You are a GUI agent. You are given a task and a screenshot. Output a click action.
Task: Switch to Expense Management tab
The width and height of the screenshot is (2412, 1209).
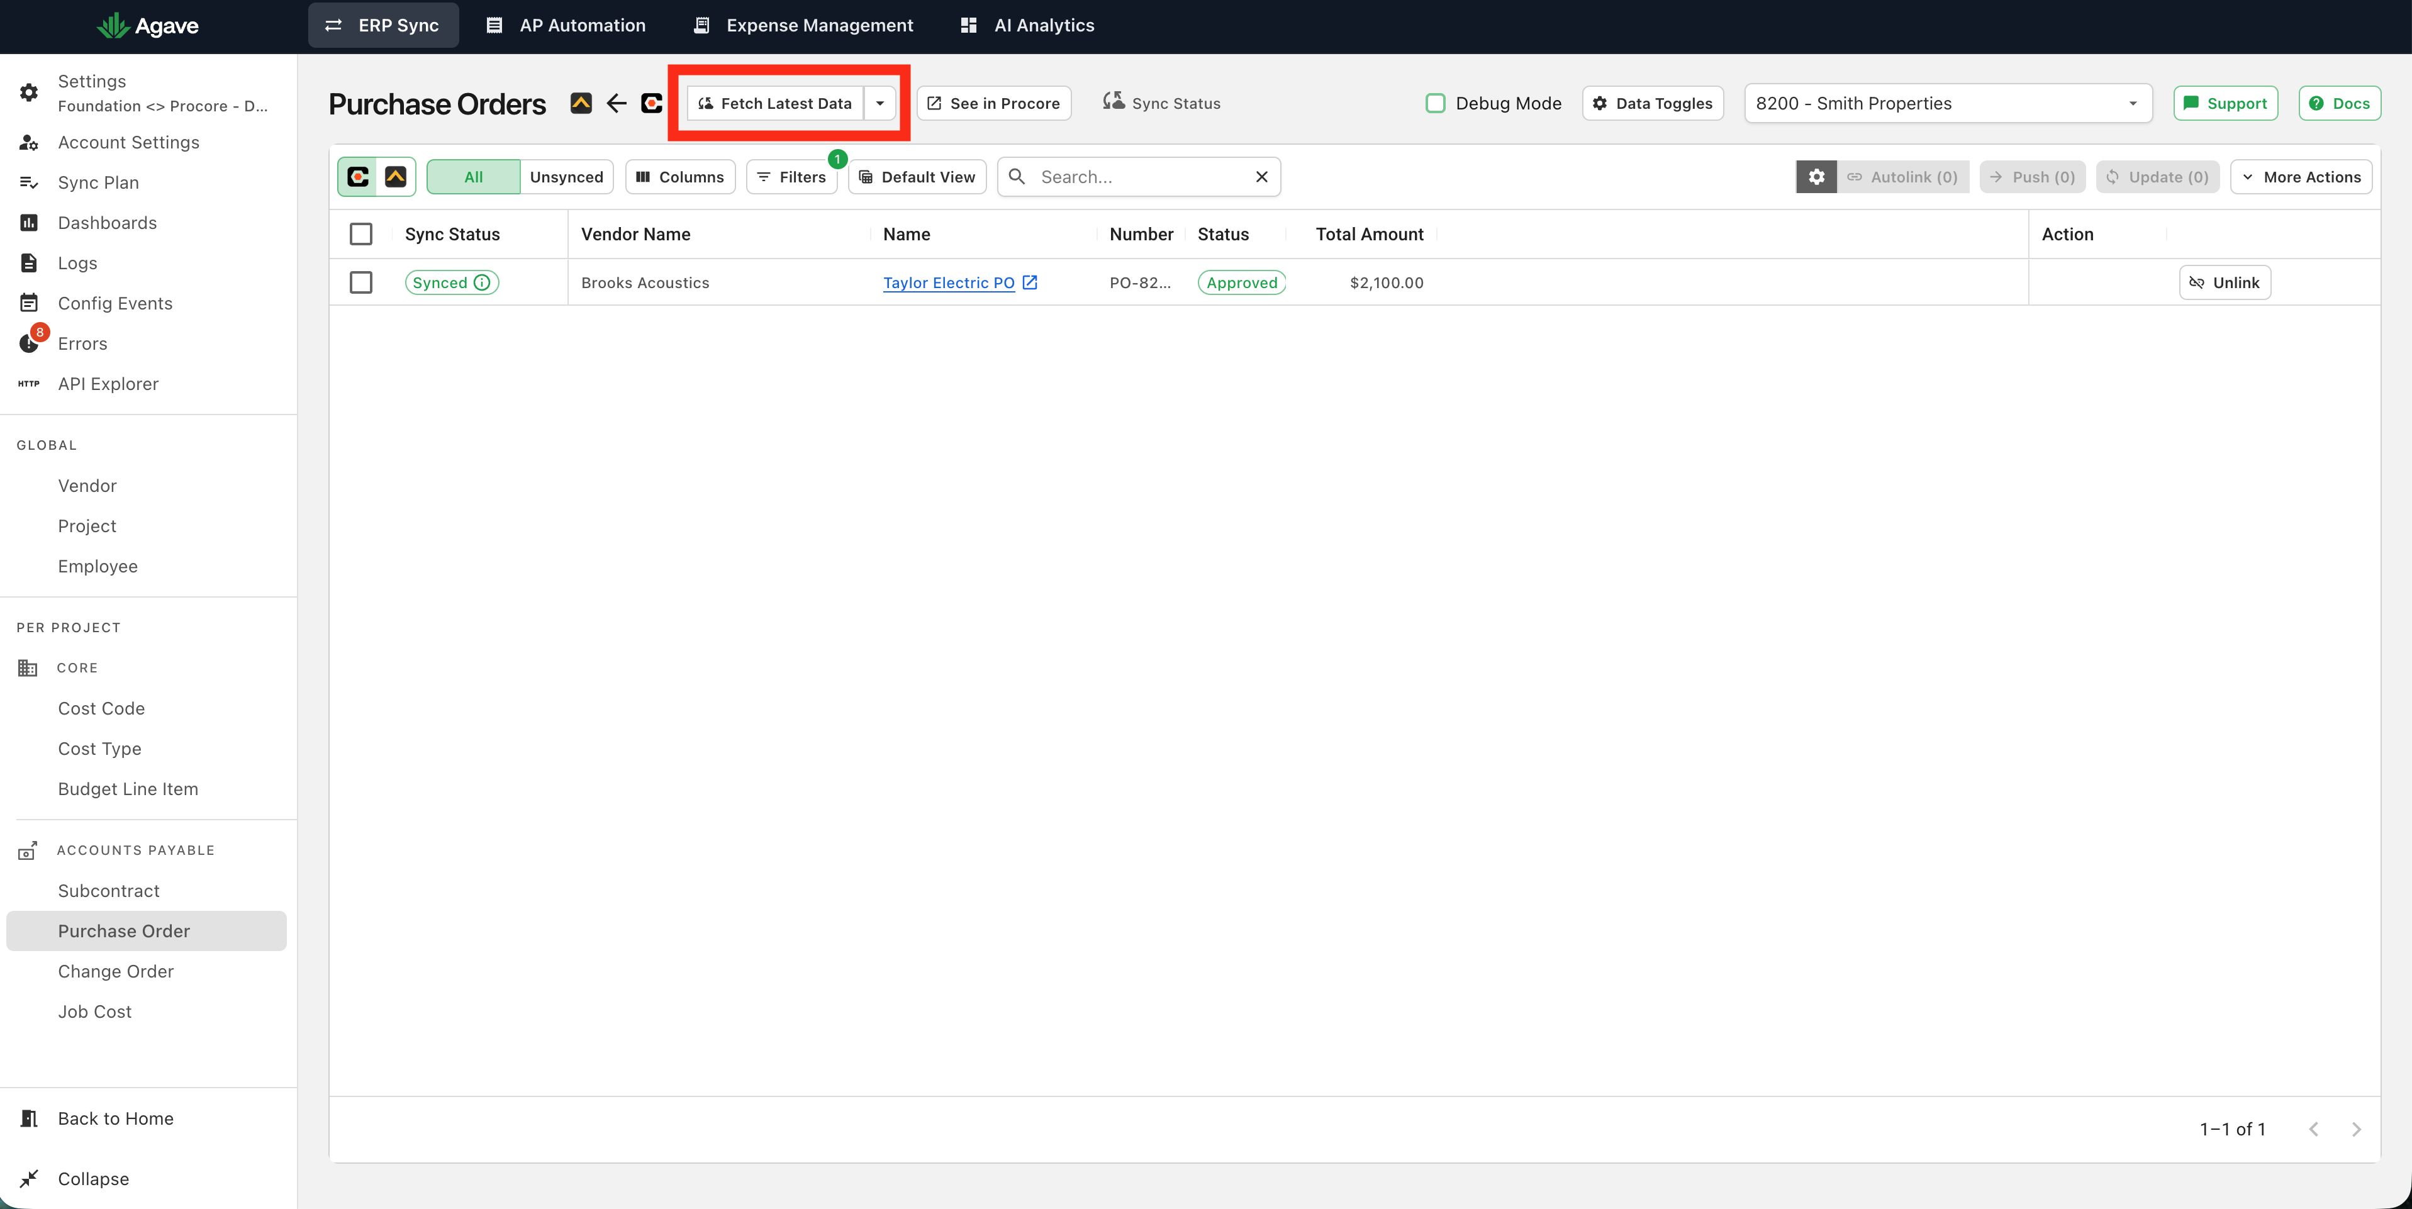[803, 25]
